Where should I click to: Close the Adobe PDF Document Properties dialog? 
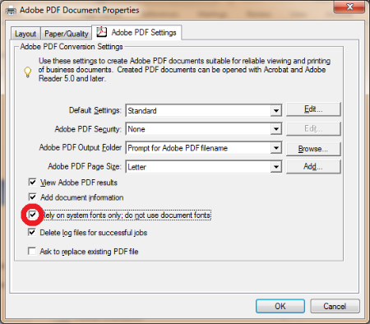(349, 7)
